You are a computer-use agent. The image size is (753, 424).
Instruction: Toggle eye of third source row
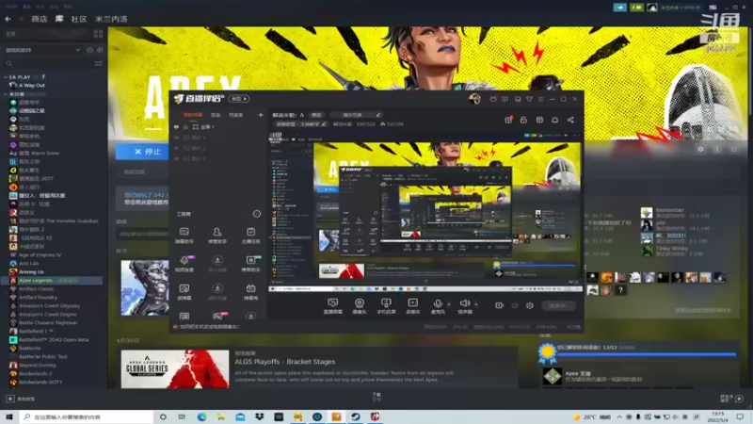[176, 148]
